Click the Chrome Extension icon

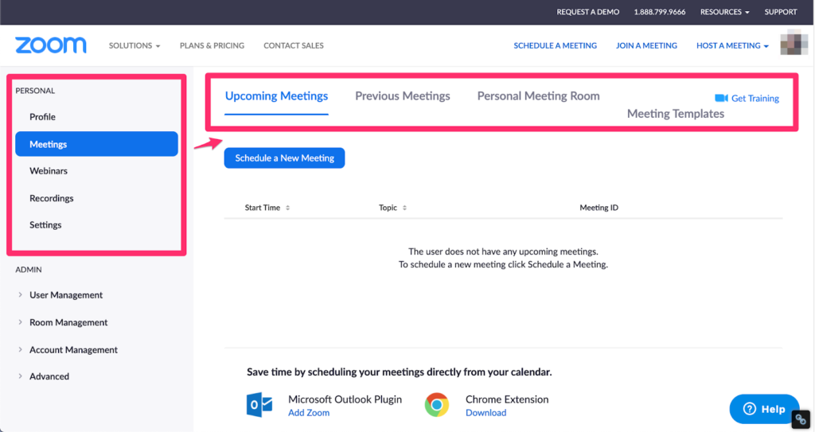pos(436,405)
